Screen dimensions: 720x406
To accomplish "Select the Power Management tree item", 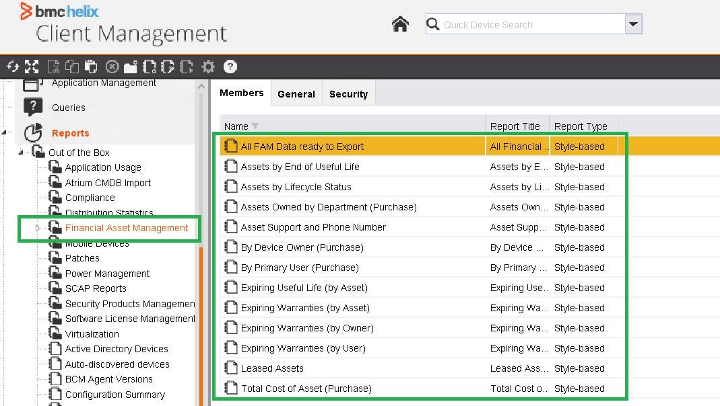I will (x=108, y=274).
